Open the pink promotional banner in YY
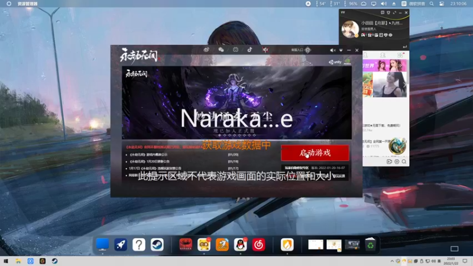Image resolution: width=473 pixels, height=266 pixels. pos(385,66)
